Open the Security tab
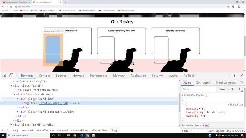The height and width of the screenshot is (138, 246). (157, 76)
